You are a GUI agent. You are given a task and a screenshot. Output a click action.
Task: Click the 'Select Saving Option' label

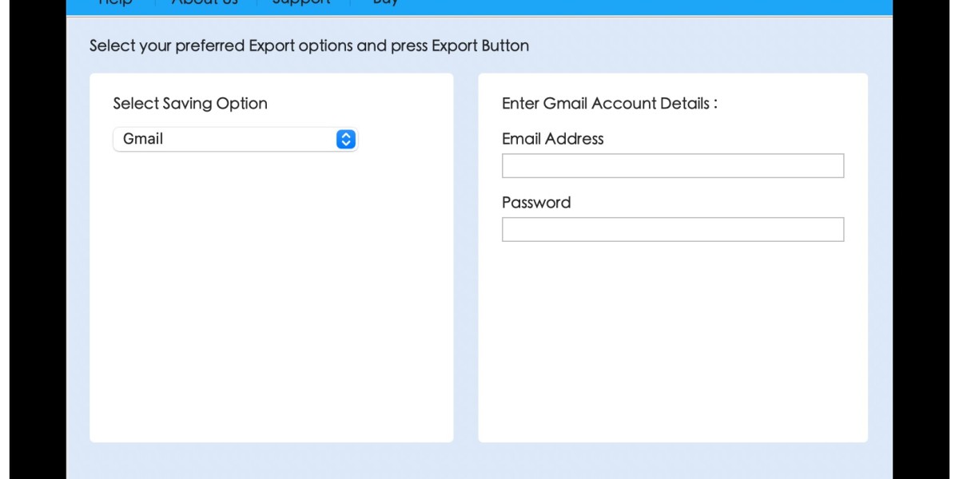coord(190,104)
